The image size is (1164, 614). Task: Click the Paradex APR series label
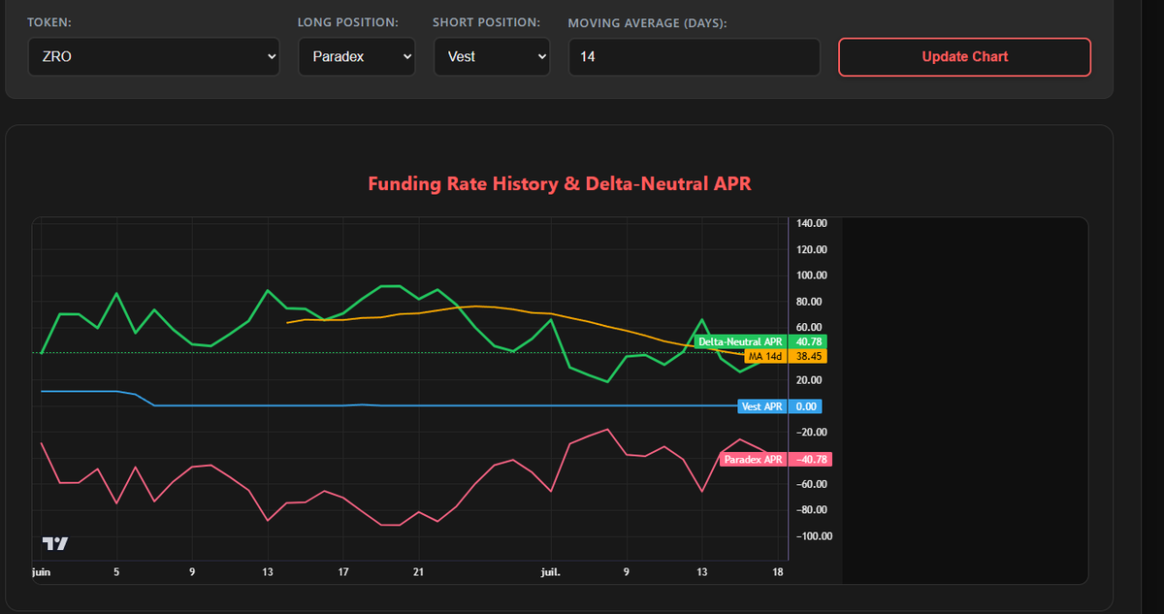click(x=753, y=459)
